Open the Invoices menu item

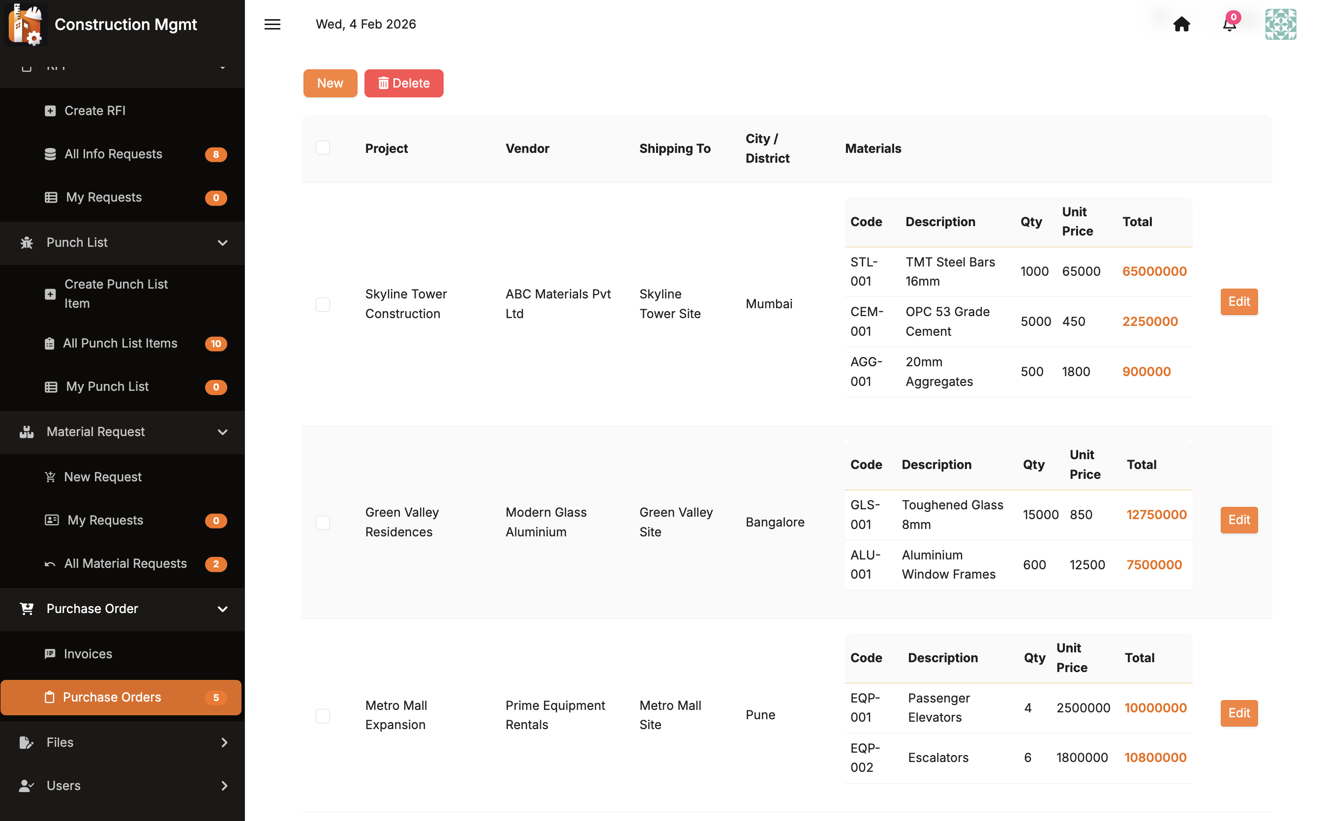[x=88, y=654]
